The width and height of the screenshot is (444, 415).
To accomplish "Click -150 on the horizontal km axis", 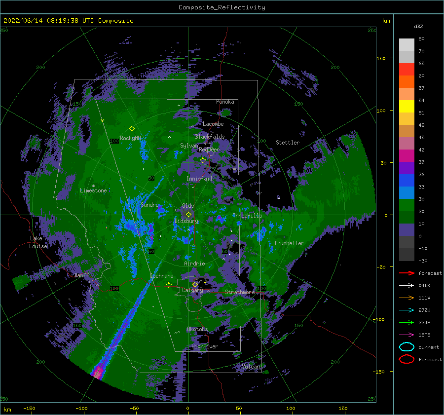I will pos(29,408).
